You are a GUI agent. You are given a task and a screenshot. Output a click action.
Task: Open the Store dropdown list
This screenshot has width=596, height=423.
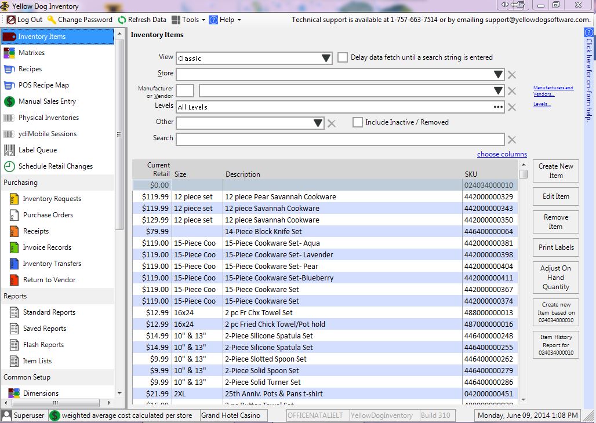tap(498, 75)
